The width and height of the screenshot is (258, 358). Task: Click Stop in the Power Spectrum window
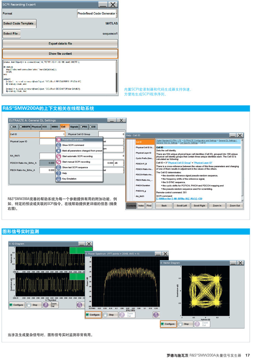(110, 315)
